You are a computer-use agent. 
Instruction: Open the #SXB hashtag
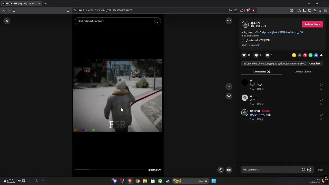coord(281,32)
